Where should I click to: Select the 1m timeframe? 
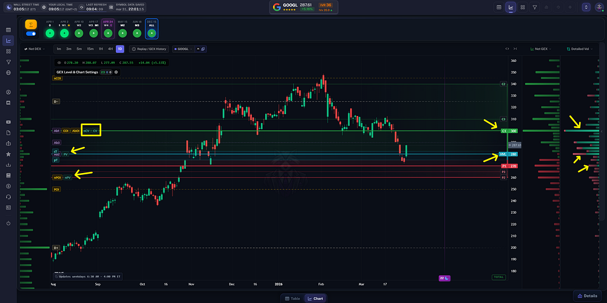point(58,49)
